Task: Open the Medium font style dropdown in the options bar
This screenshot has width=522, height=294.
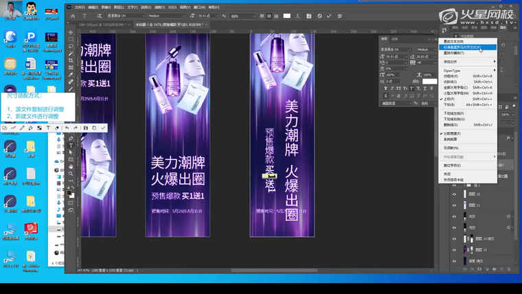Action: click(167, 15)
